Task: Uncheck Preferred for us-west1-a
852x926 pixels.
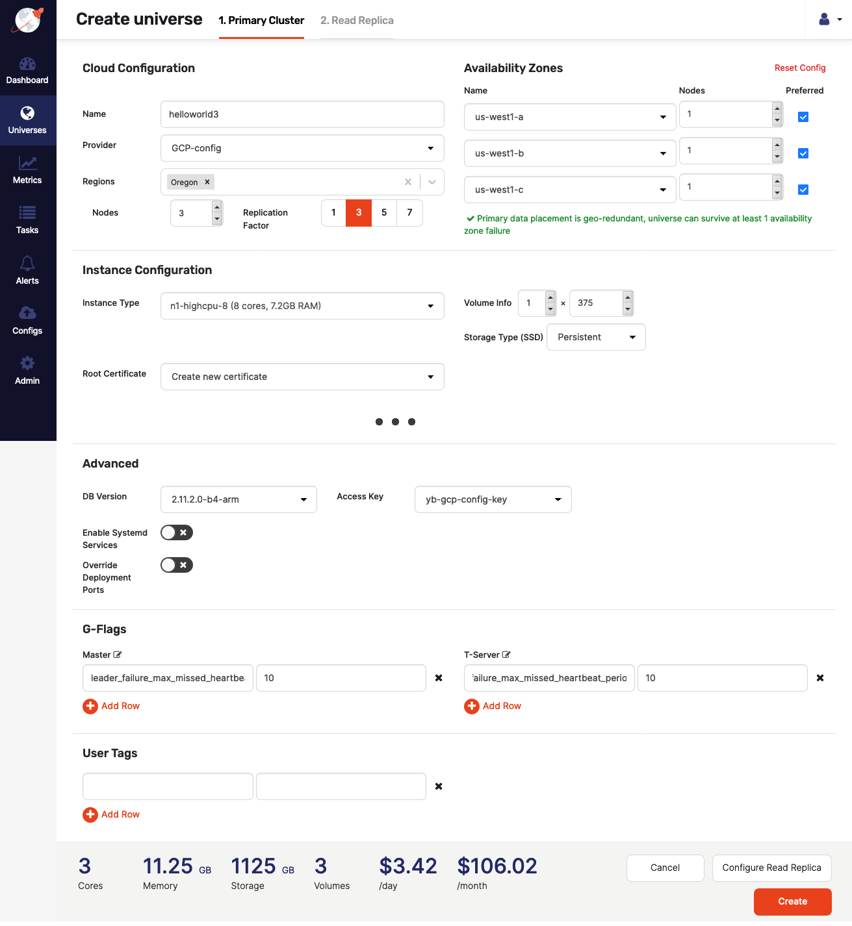Action: pyautogui.click(x=803, y=117)
